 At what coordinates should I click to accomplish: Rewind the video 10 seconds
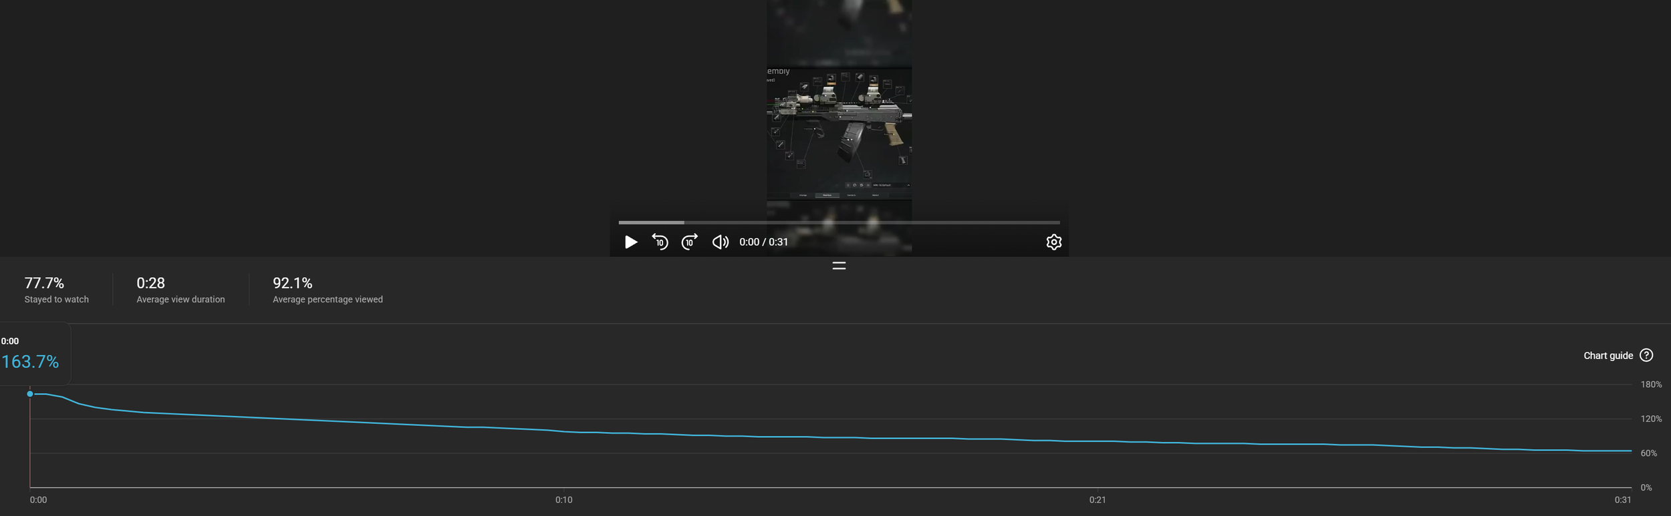coord(660,242)
